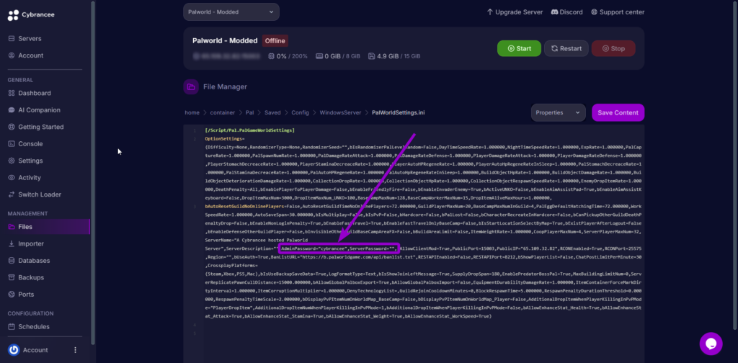The width and height of the screenshot is (738, 363).
Task: Open the Console page in sidebar
Action: [30, 143]
